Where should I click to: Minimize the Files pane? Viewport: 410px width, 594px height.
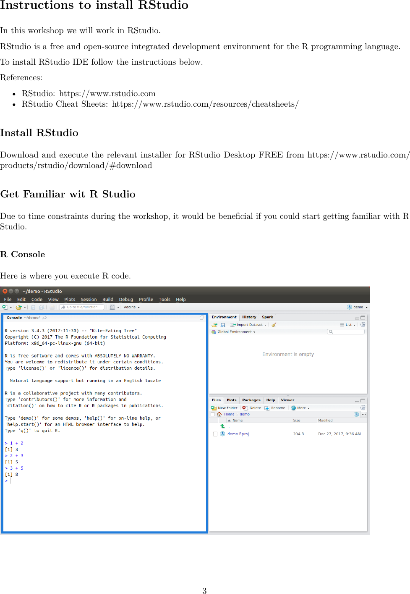tap(357, 401)
